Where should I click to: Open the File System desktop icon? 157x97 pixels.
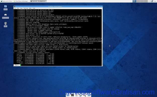[6, 16]
